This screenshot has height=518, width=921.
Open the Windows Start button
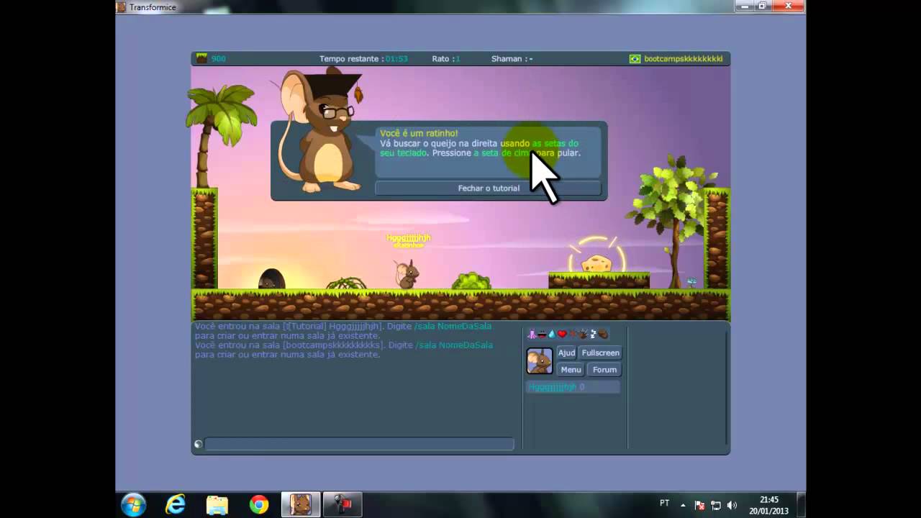(134, 504)
